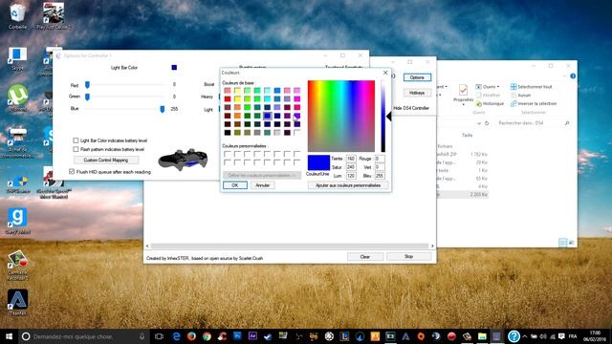Pick the red basic color swatch
This screenshot has height=344, width=612.
pyautogui.click(x=228, y=99)
